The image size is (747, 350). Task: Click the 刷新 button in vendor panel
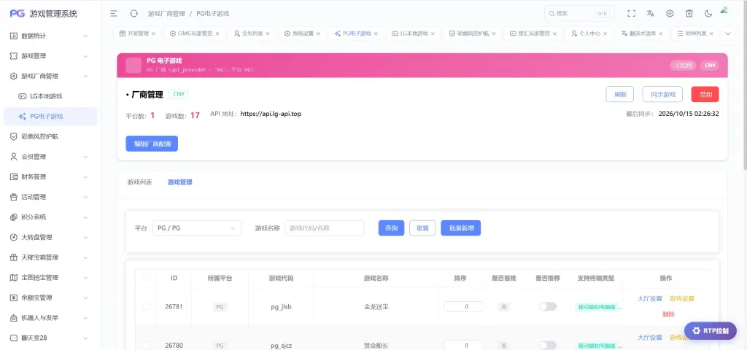[620, 94]
